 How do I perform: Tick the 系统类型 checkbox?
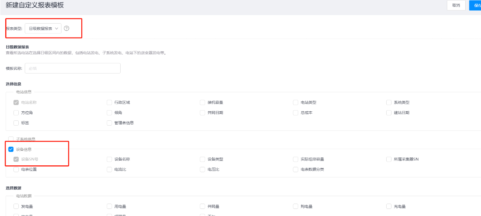pyautogui.click(x=389, y=102)
